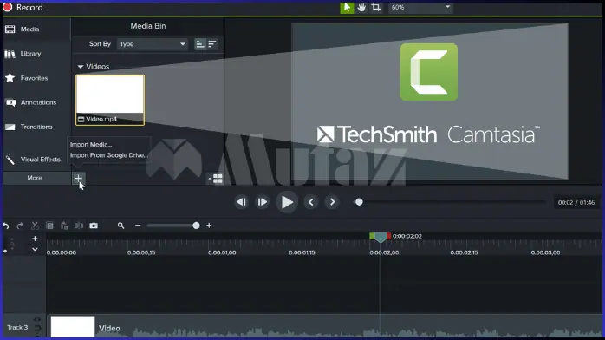Click the step forward playback button

pyautogui.click(x=263, y=202)
